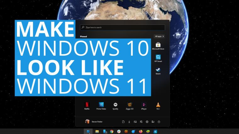This screenshot has width=239, height=134.
Task: Open Spotify from the pinned apps
Action: [x=115, y=106]
